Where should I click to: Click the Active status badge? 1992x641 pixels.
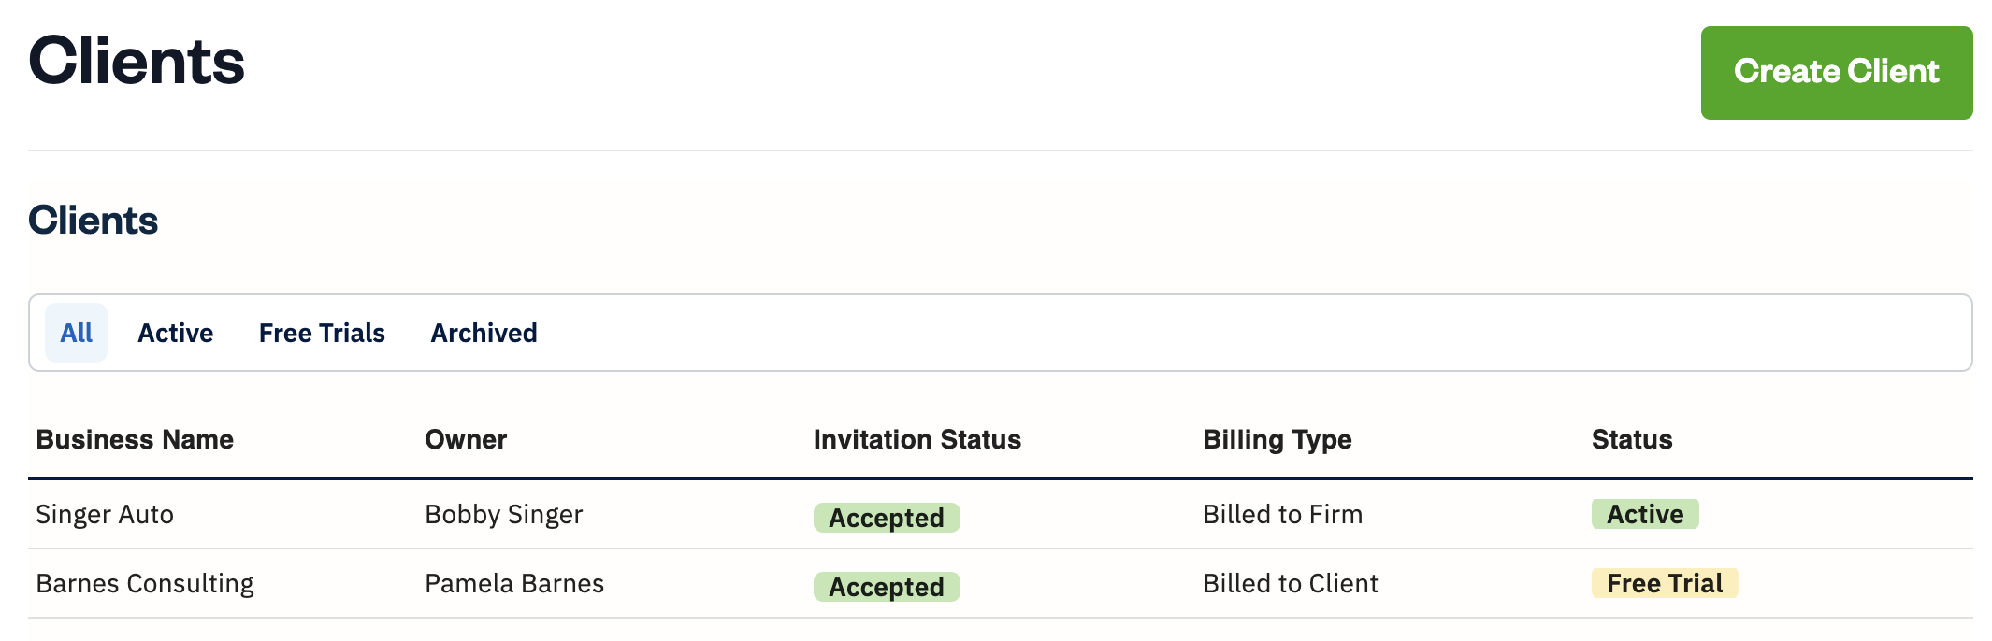click(x=1645, y=514)
